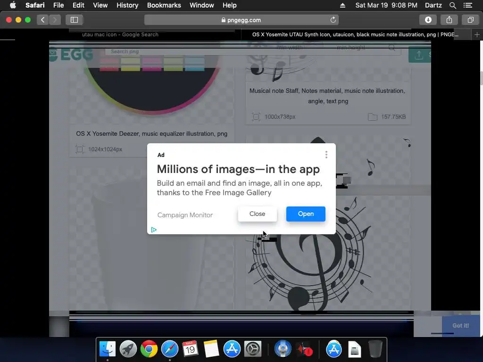Open Safari downloads list
The height and width of the screenshot is (362, 483).
pyautogui.click(x=428, y=20)
